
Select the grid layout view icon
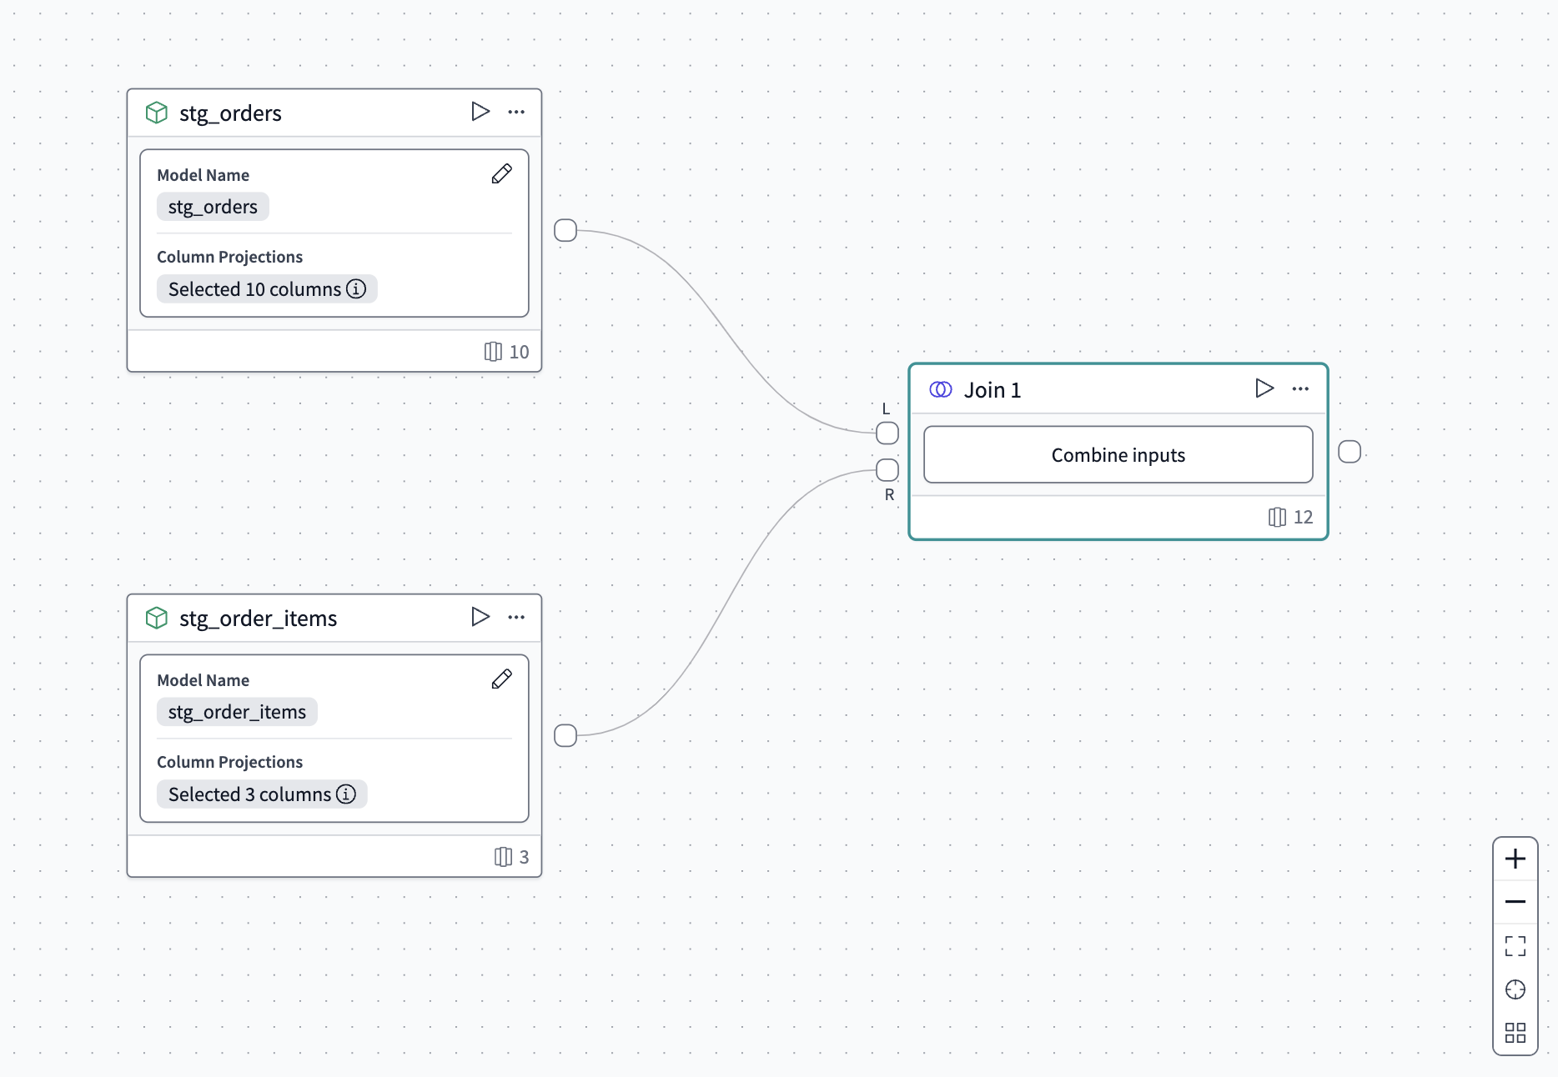point(1515,1033)
